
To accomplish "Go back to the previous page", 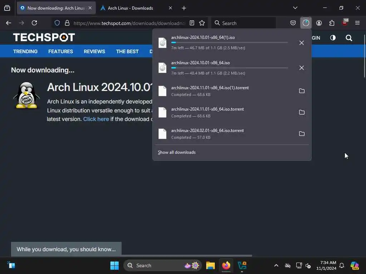I will pos(9,23).
